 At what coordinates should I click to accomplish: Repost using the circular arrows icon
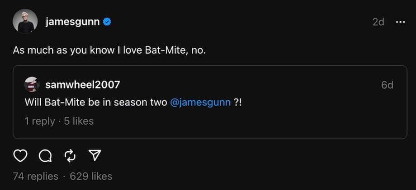tap(70, 156)
